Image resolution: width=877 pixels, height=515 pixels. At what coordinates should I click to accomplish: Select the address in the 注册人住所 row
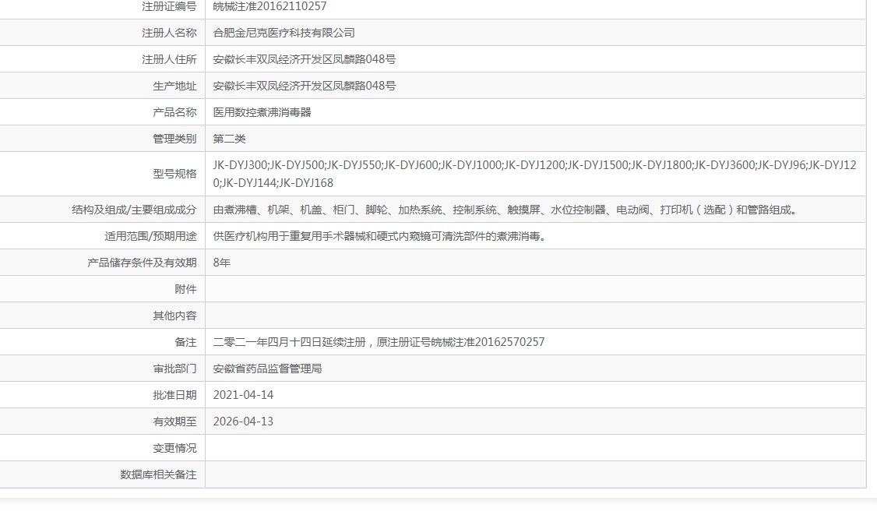tap(305, 59)
